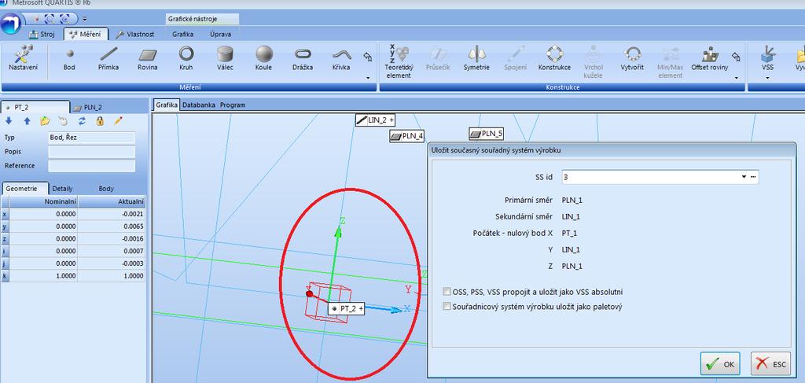Click the Konstrukce construction tool

(554, 57)
